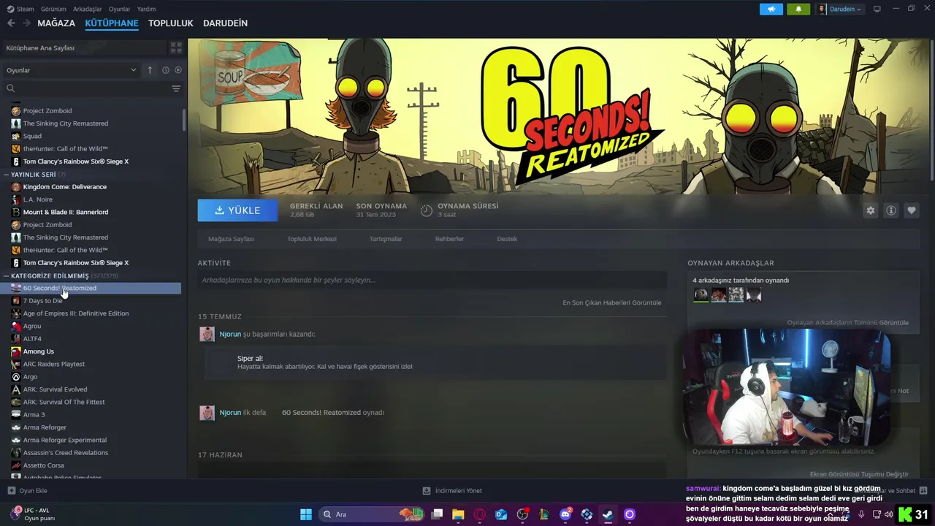Select Assetto Corsa in library
This screenshot has width=935, height=526.
click(x=43, y=465)
